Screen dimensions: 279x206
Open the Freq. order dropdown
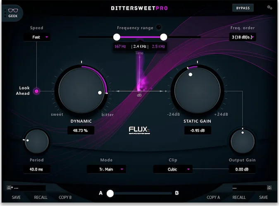pos(243,37)
